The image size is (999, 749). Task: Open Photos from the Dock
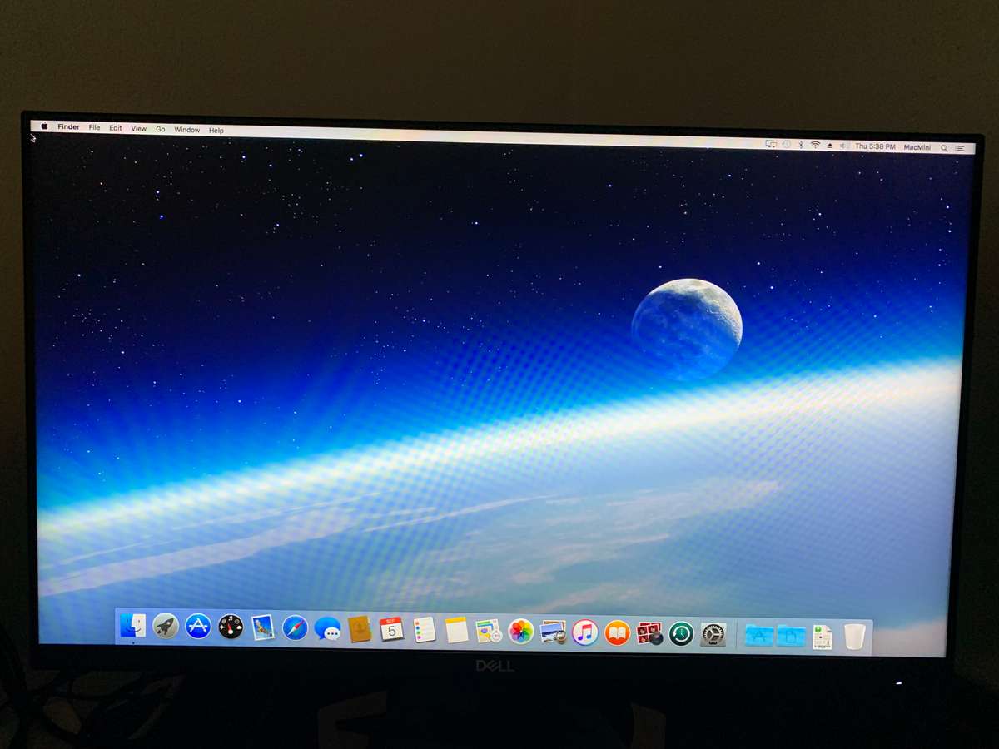(x=519, y=631)
